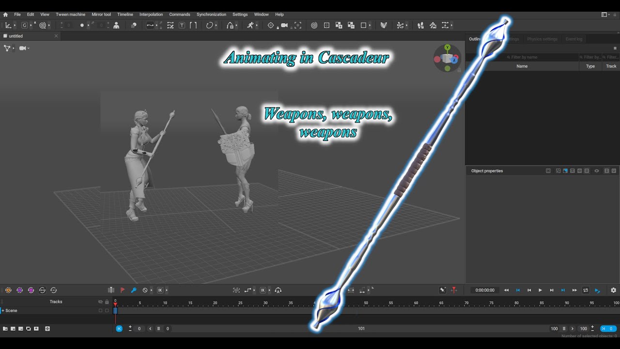Click the video camera icon in top toolbar
The width and height of the screenshot is (620, 349).
284,25
